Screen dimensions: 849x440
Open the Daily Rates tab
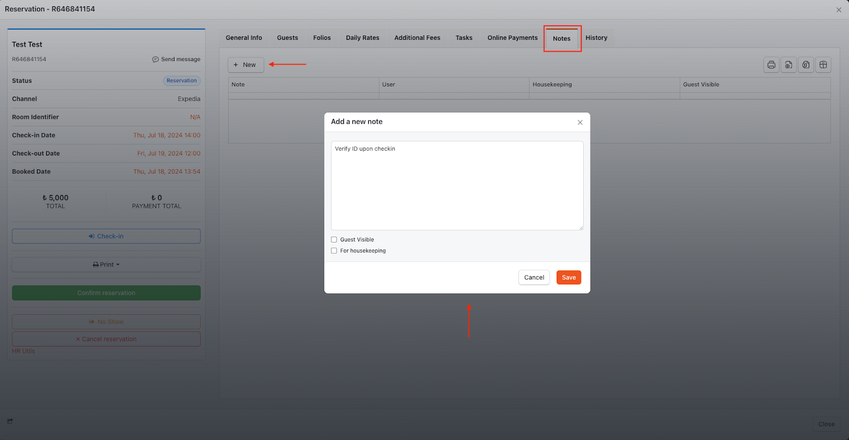click(362, 38)
